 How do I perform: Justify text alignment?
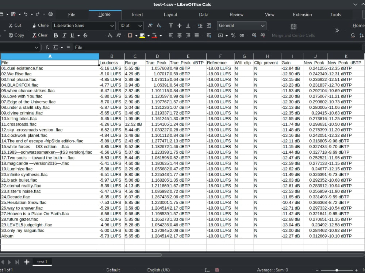click(197, 36)
